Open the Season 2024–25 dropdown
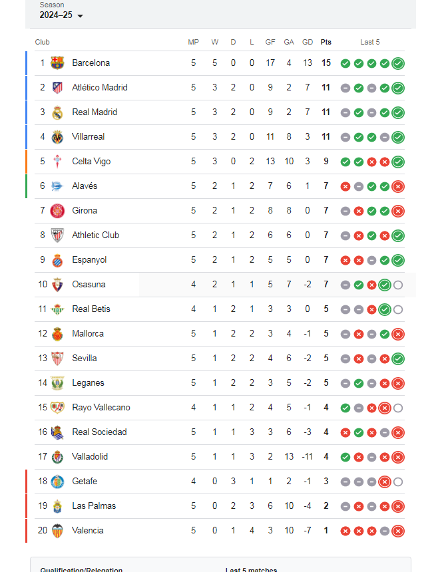 [x=61, y=15]
